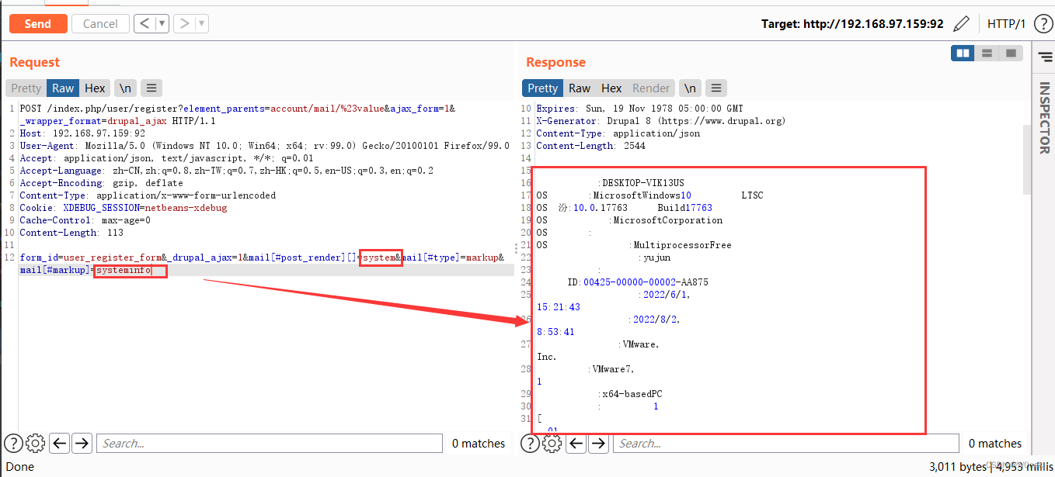Click the Content-Length: 113 request line

(71, 233)
